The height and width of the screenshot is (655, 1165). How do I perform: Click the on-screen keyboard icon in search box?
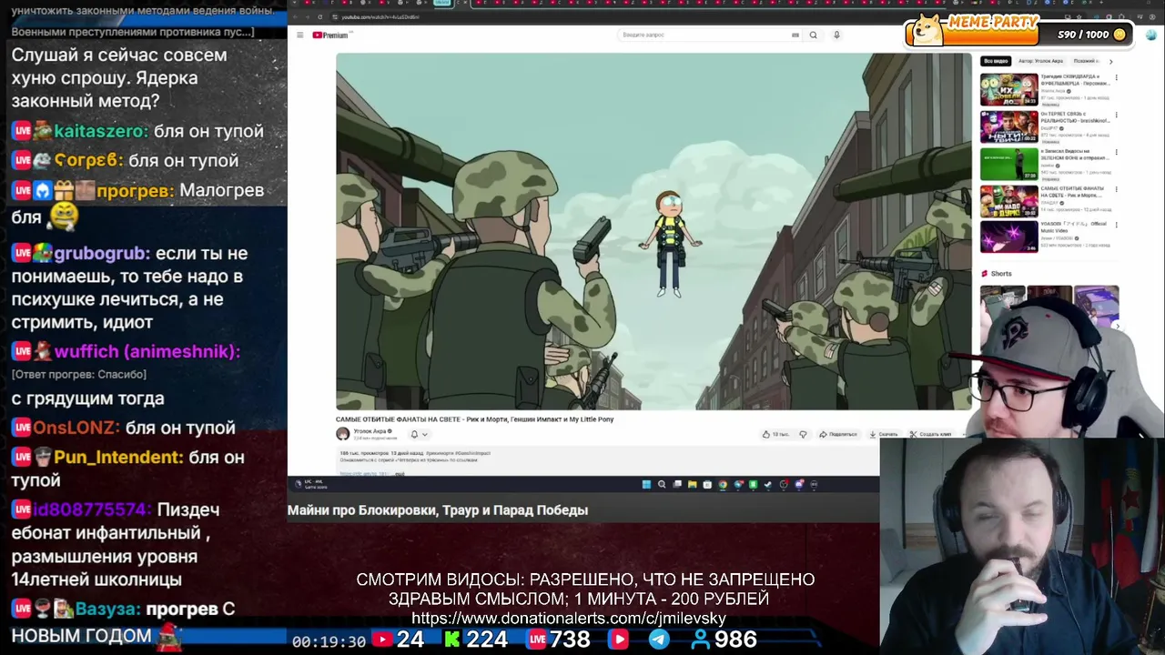click(x=795, y=35)
